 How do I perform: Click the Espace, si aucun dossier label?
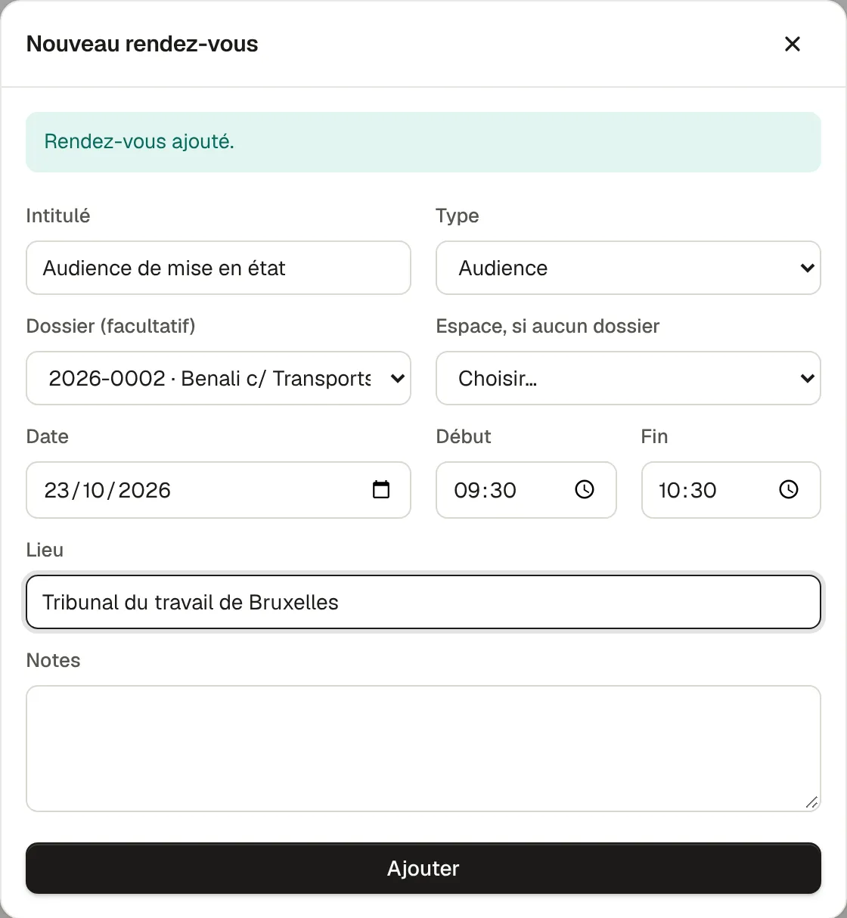(x=548, y=326)
